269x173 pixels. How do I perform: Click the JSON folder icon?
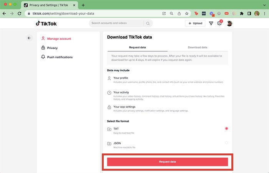109,143
